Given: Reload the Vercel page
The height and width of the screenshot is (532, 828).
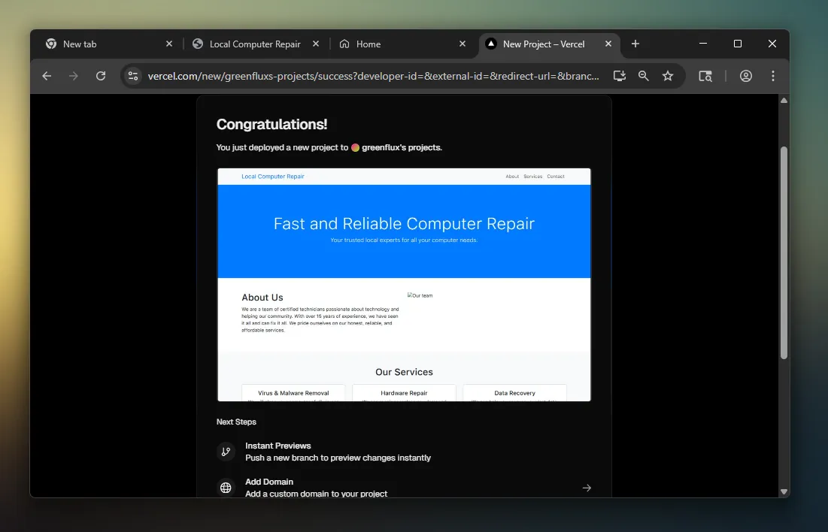Looking at the screenshot, I should tap(101, 76).
